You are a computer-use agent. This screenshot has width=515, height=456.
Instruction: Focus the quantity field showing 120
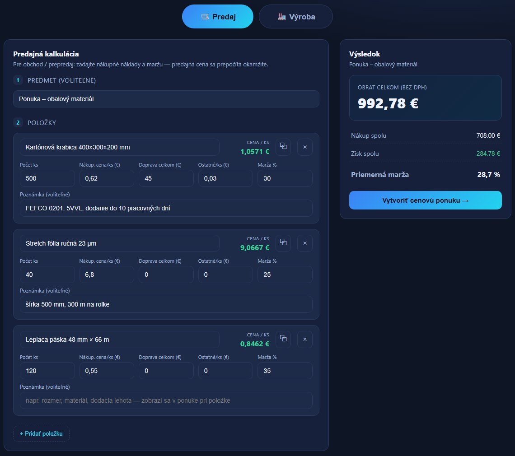47,371
